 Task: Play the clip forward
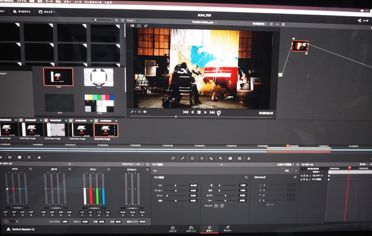205,112
